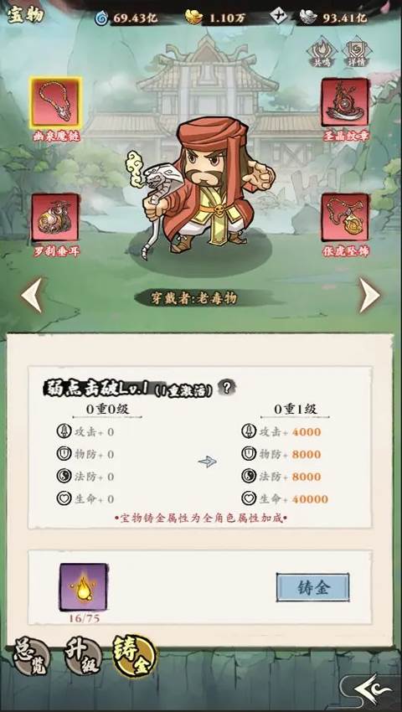Click the blue 铸金 button
402x712 pixels.
[312, 587]
